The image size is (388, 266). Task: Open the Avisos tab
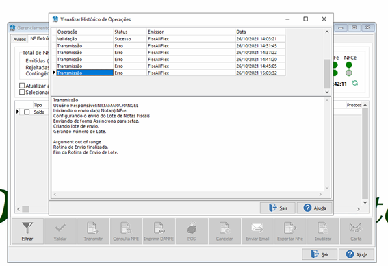point(20,39)
